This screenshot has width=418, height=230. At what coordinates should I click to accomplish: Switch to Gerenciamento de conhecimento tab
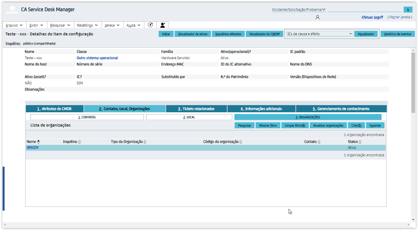click(341, 109)
